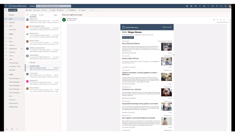Collapse the Favorites section chevron
235x136 pixels.
[x=6, y=15]
